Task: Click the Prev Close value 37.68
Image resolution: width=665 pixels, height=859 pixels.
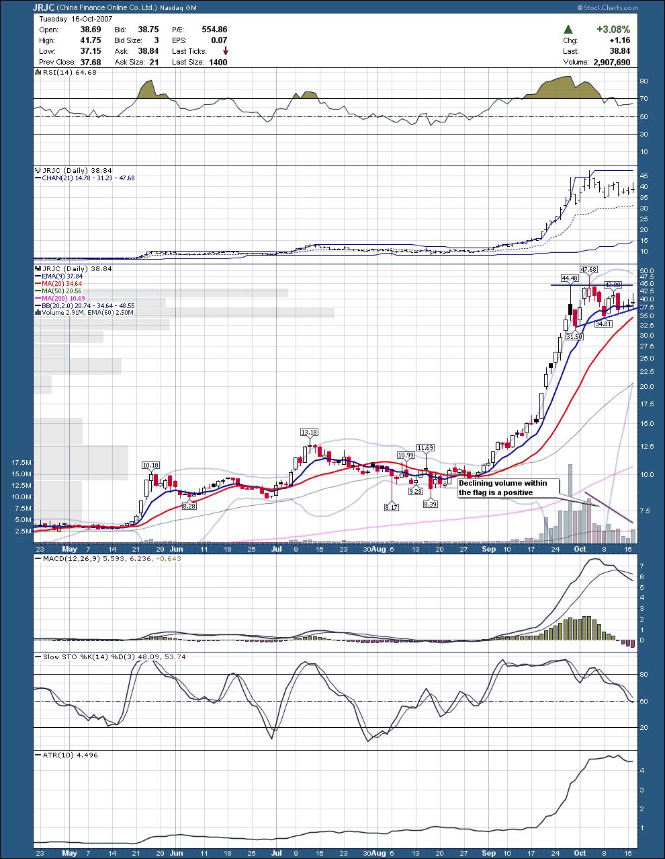Action: coord(90,62)
